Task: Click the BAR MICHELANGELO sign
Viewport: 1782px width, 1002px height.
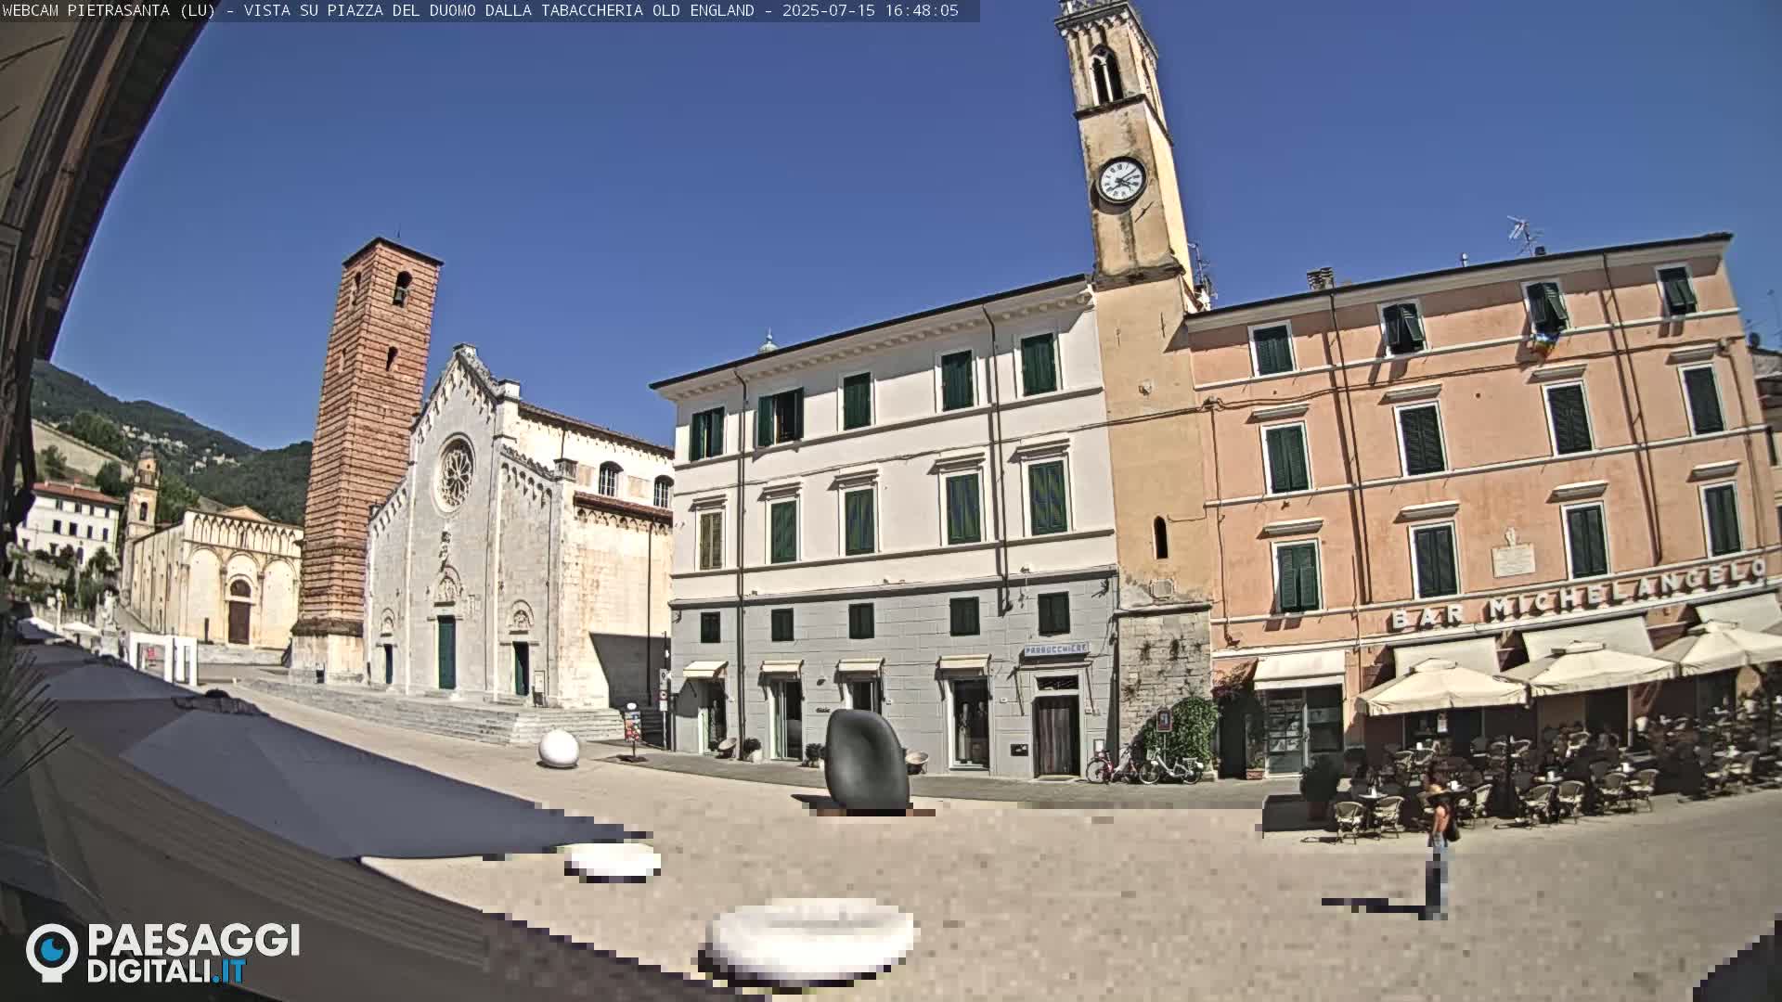Action: click(1578, 593)
